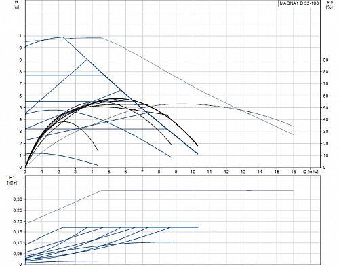339x268 pixels.
Task: Select the 11 tick on head axis
Action: pos(19,36)
